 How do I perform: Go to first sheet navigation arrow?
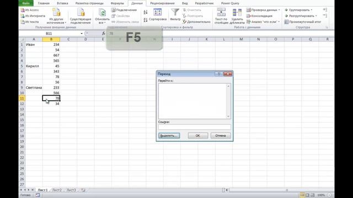[21, 190]
